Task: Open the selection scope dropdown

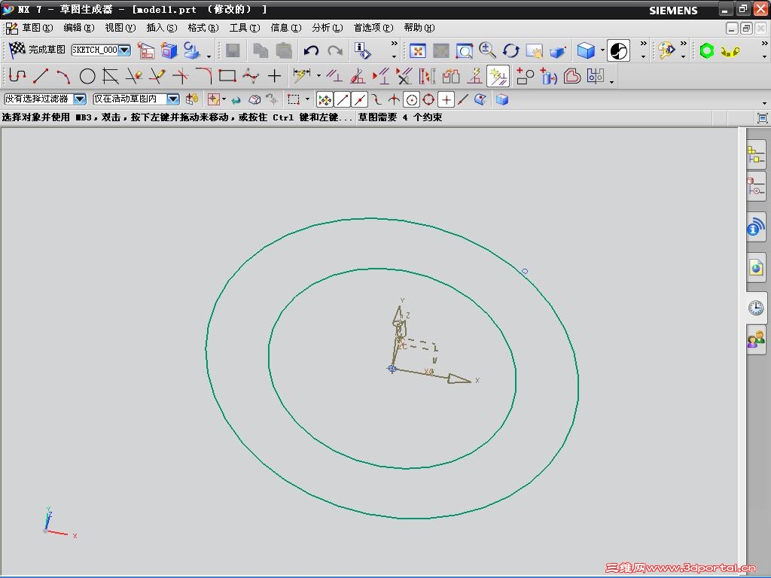Action: pyautogui.click(x=172, y=99)
